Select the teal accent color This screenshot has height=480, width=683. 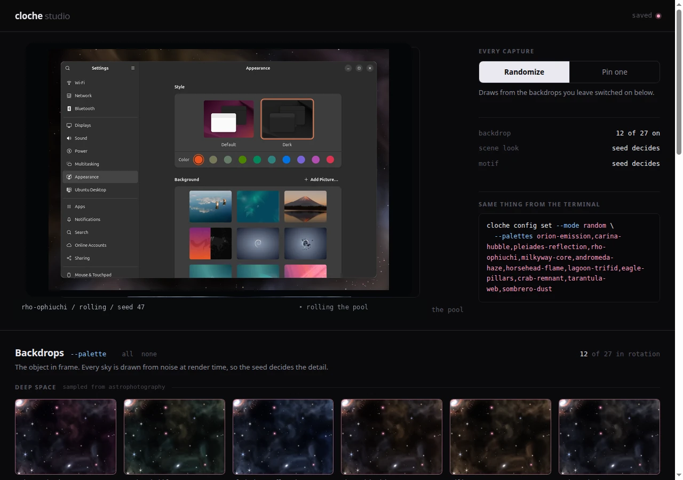click(x=272, y=159)
